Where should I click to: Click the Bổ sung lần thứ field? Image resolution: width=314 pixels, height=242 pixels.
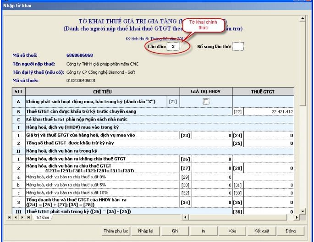(238, 47)
